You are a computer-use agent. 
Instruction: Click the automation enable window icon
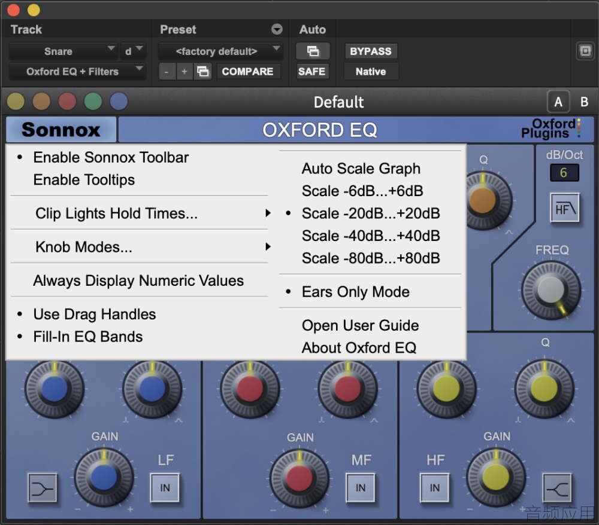click(313, 51)
